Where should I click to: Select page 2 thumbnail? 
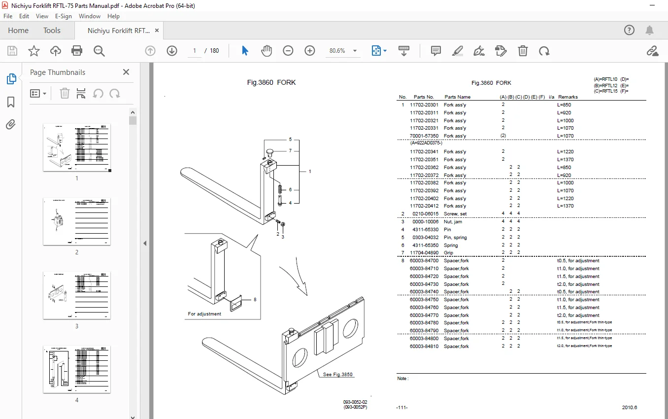pyautogui.click(x=77, y=221)
